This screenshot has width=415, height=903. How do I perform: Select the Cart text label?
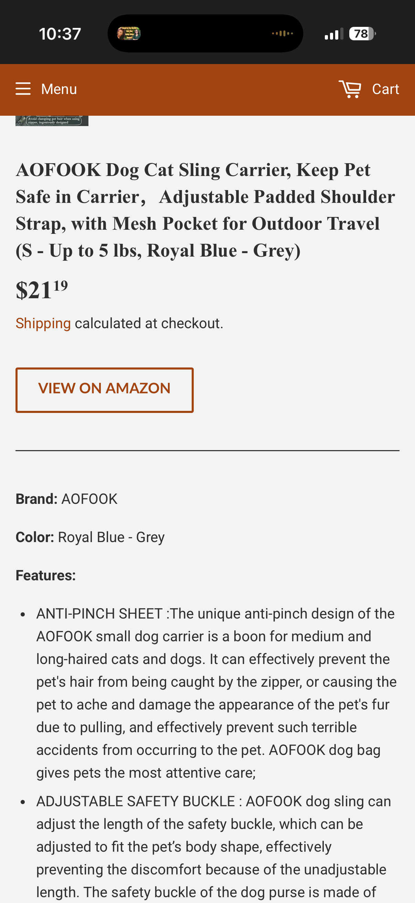386,89
